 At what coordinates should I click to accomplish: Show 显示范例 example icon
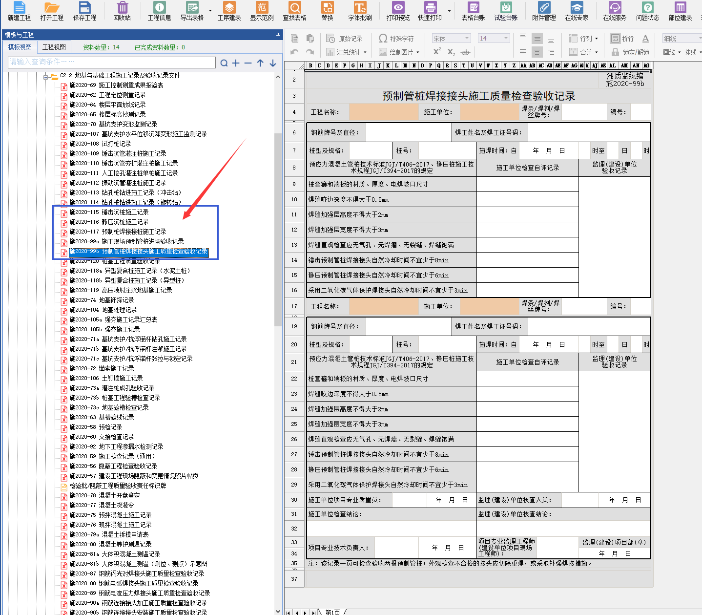click(262, 11)
